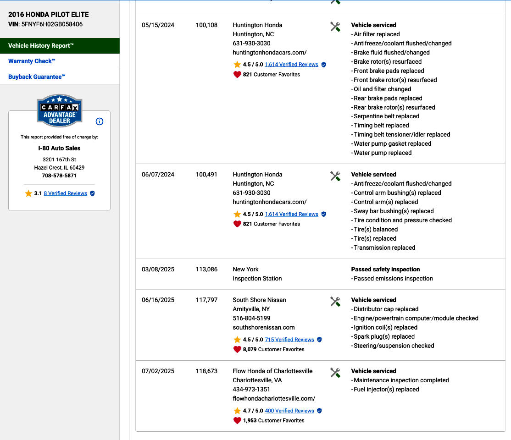Click the verified shield next to 715 Verified Reviews

click(319, 340)
